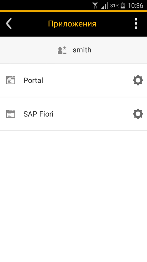147x262 pixels.
Task: Open settings gear for SAP Fiori
Action: (138, 114)
